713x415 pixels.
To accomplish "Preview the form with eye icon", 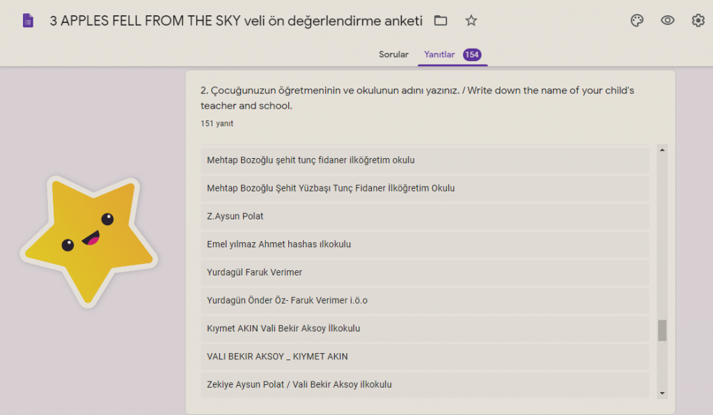I will [667, 21].
